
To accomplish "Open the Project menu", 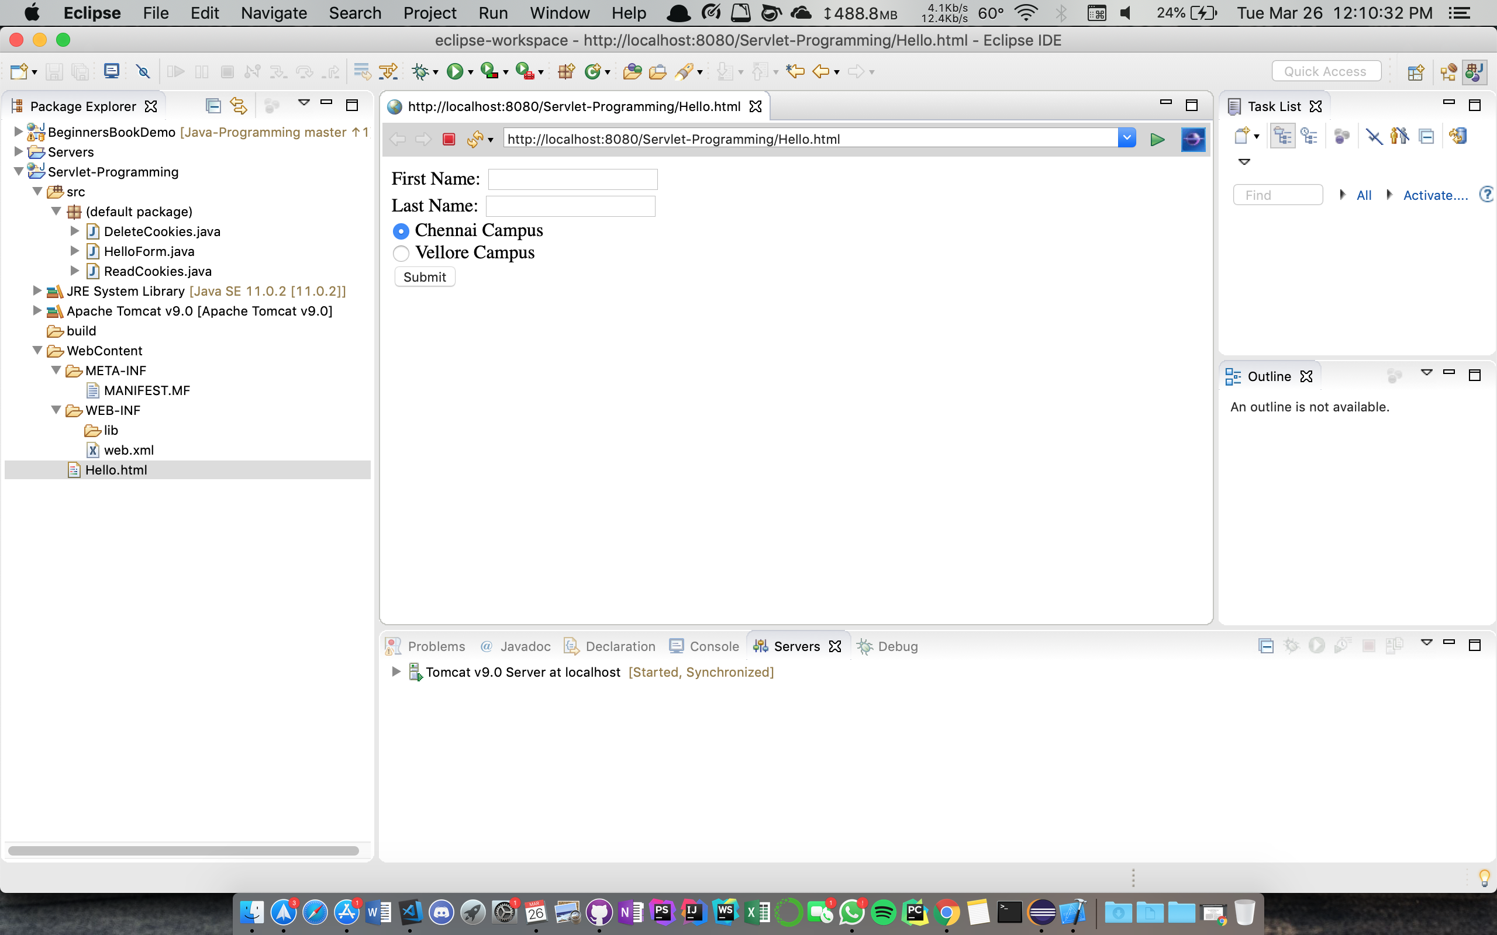I will 429,13.
